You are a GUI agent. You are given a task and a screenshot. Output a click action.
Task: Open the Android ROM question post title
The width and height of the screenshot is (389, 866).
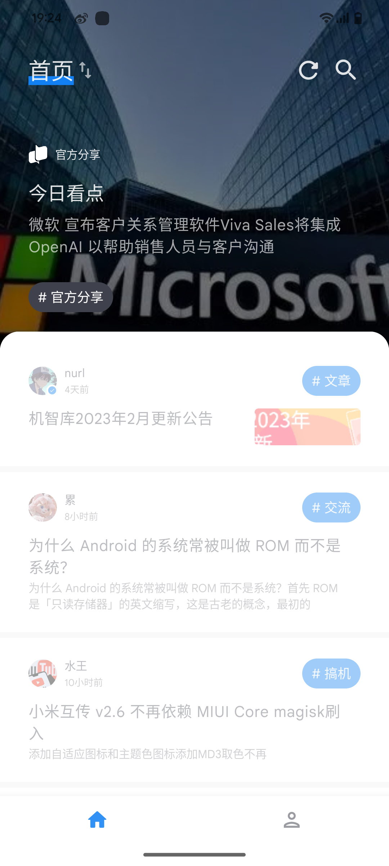pyautogui.click(x=185, y=556)
